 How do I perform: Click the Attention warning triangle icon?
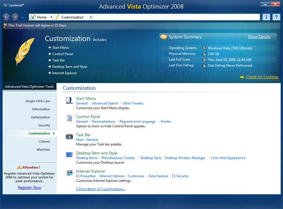(19, 167)
